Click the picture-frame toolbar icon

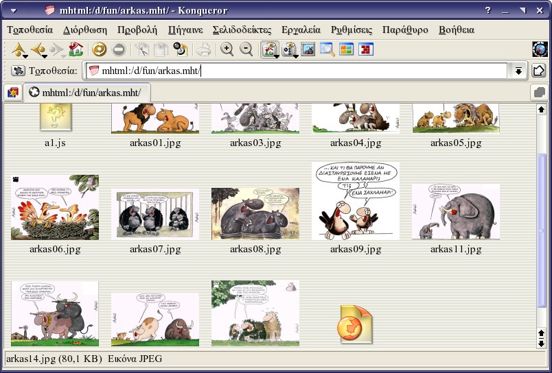click(x=308, y=49)
